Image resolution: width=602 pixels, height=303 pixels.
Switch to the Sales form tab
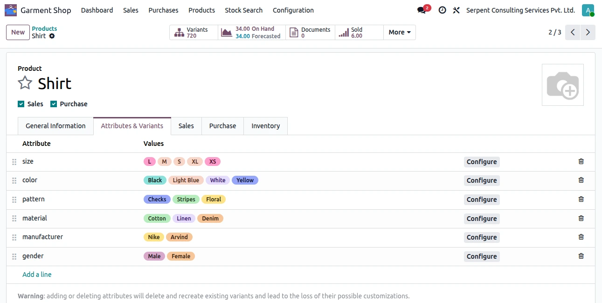[x=186, y=126]
